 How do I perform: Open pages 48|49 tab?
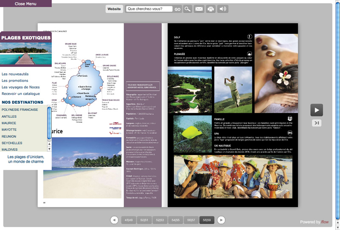(x=129, y=220)
